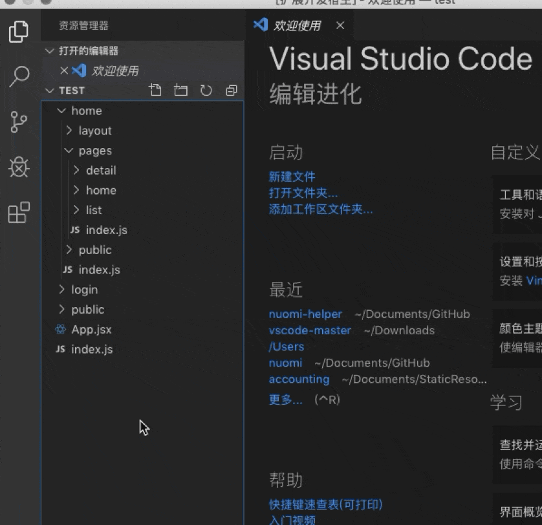The image size is (542, 525).
Task: Click the React icon beside App.jsx
Action: pos(61,329)
